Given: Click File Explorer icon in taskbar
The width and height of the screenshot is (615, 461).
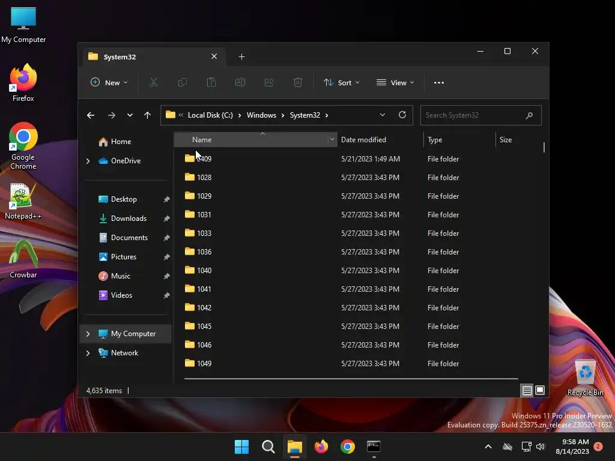Looking at the screenshot, I should click(294, 447).
